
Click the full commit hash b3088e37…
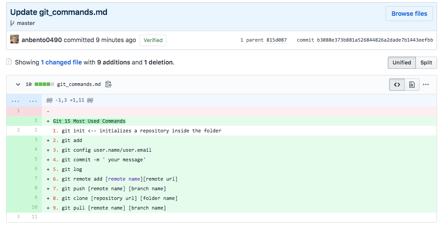pyautogui.click(x=375, y=40)
